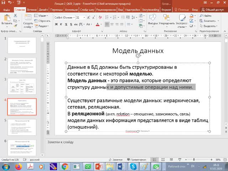Expand the Select (Выделить) dropdown
This screenshot has height=171, width=228.
209,26
